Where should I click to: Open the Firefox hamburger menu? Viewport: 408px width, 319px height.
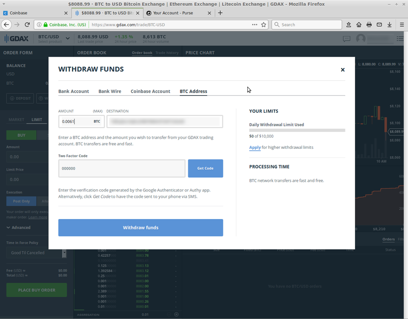tap(402, 24)
